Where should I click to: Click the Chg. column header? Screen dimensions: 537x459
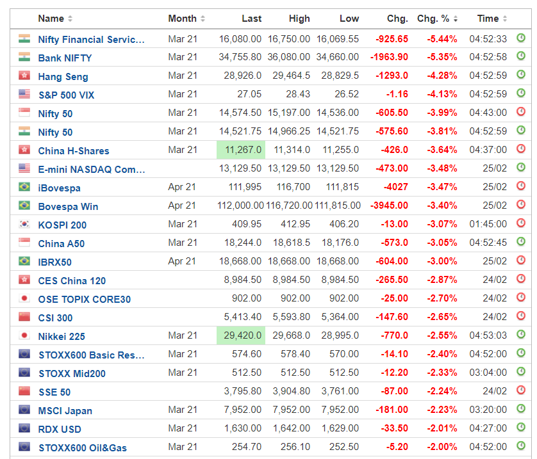(397, 19)
